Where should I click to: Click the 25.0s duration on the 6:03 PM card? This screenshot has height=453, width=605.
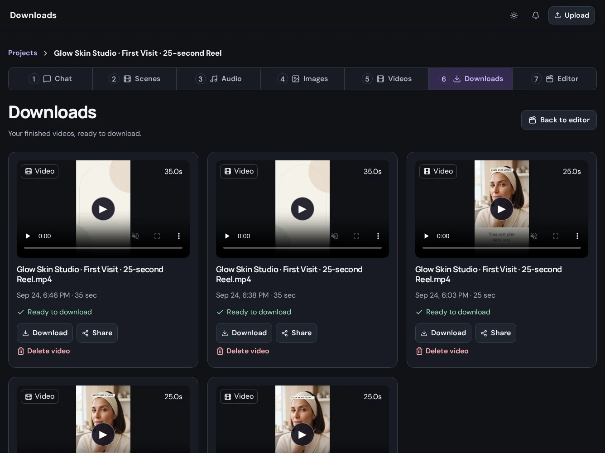point(572,172)
